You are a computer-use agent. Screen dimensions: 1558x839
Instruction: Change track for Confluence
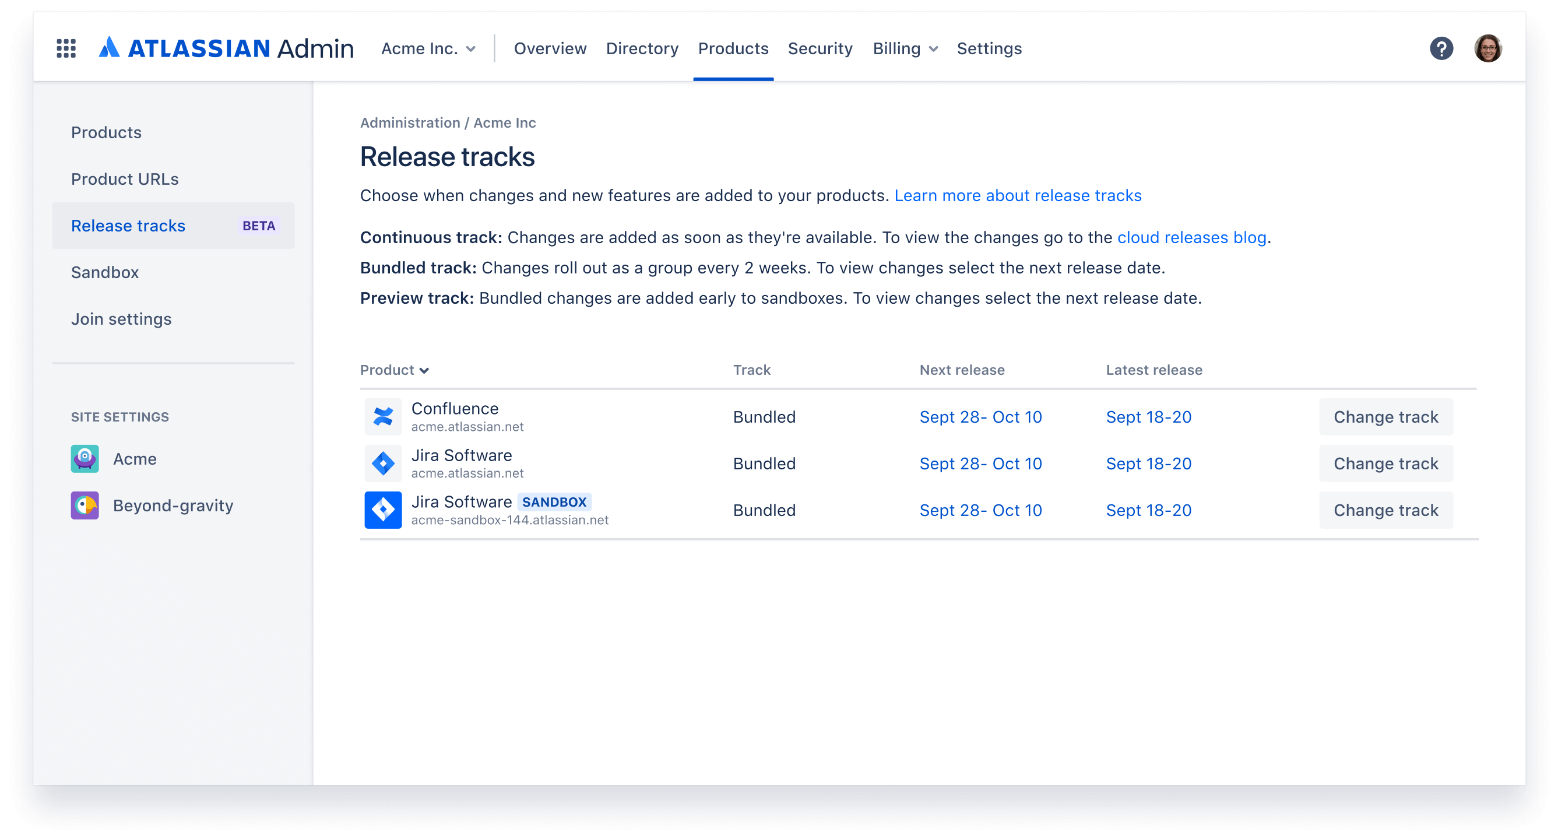pyautogui.click(x=1385, y=416)
